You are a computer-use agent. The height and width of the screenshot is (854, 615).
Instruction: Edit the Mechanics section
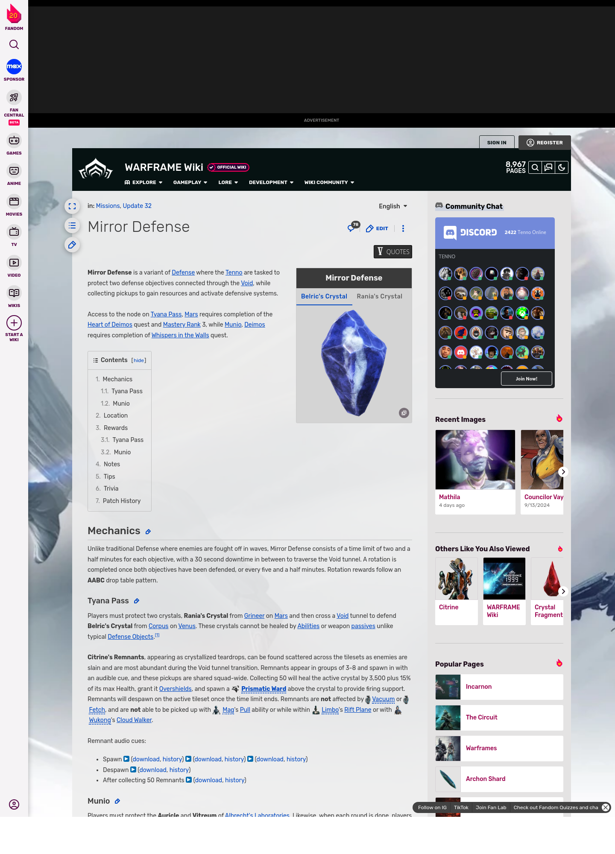coord(148,532)
